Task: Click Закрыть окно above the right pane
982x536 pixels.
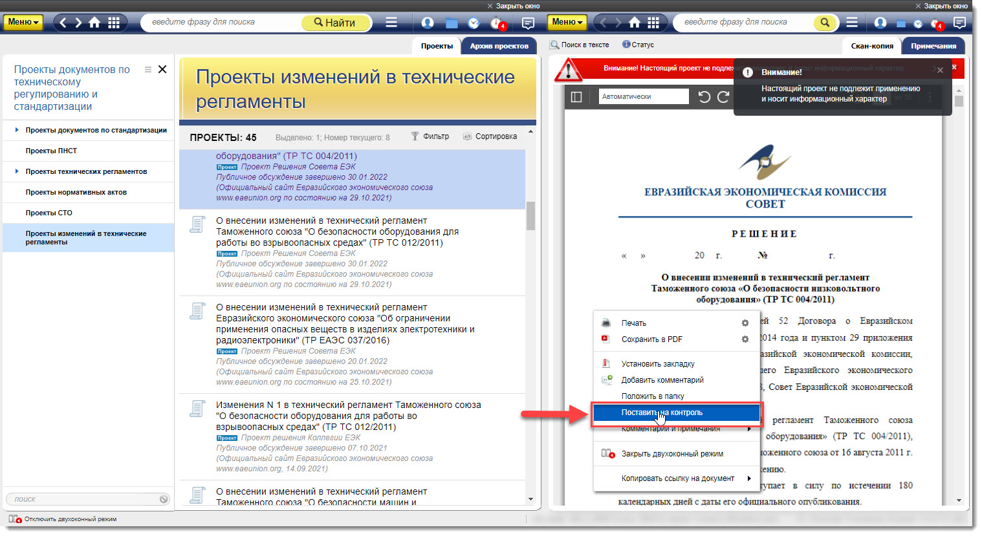Action: tap(941, 6)
